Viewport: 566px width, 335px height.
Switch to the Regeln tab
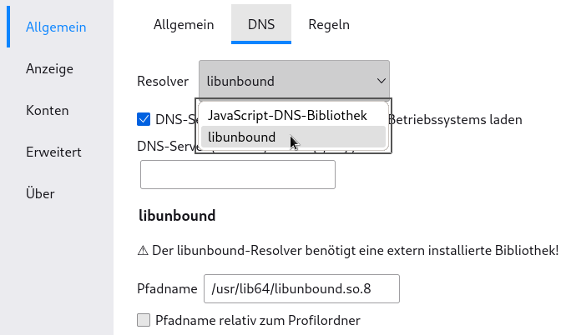(x=329, y=24)
